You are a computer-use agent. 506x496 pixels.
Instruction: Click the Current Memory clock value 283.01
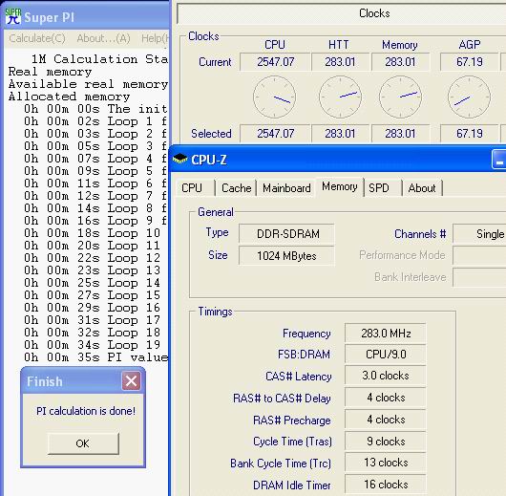(x=400, y=62)
